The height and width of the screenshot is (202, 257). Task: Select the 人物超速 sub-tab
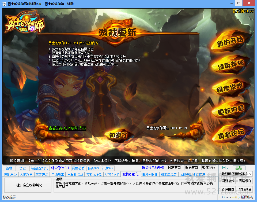pos(26,174)
